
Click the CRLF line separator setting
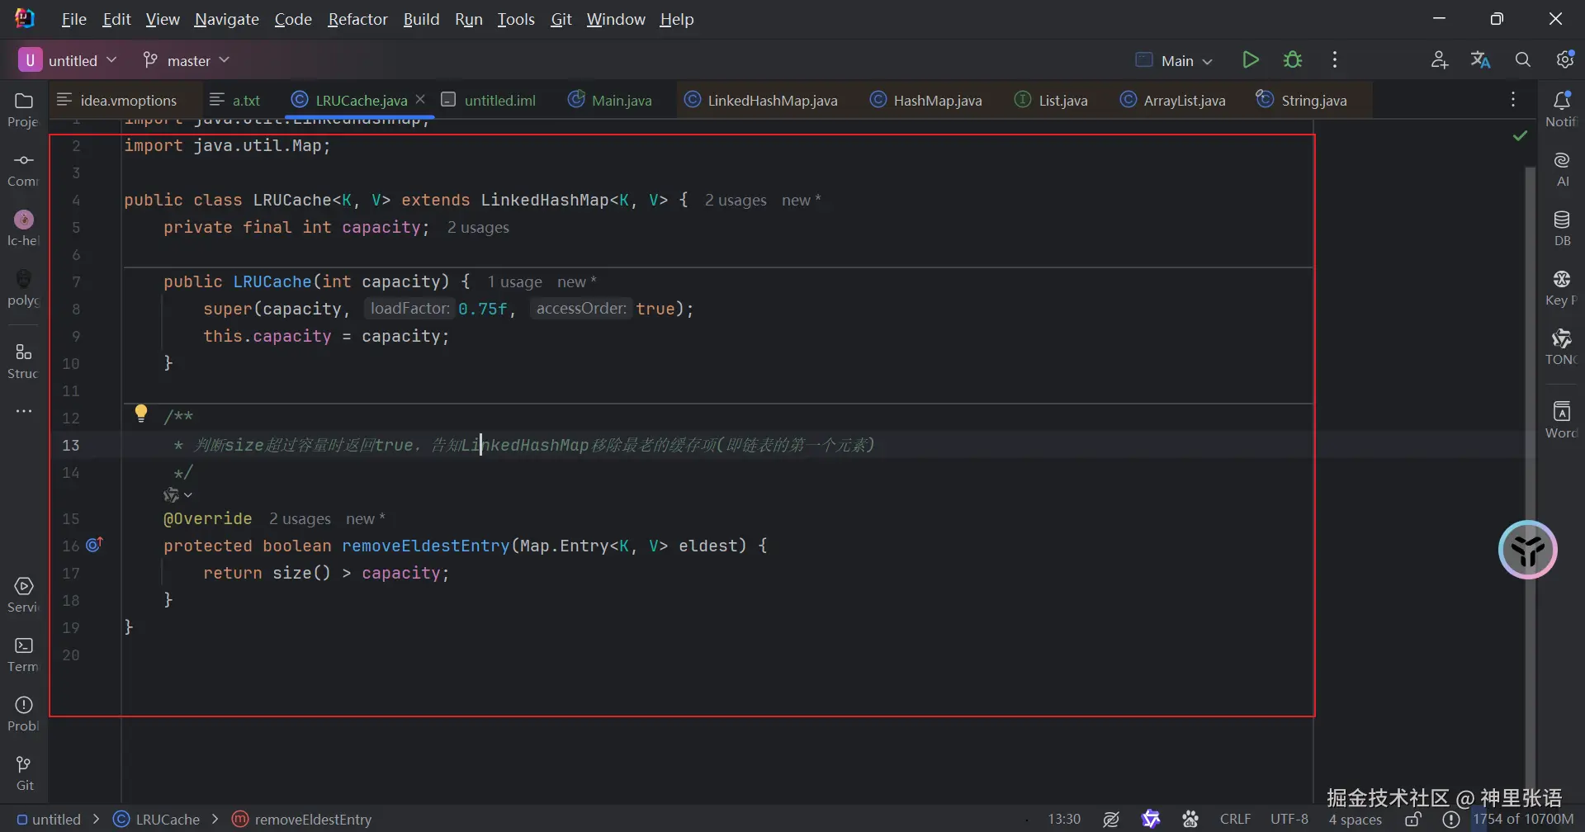tap(1235, 820)
